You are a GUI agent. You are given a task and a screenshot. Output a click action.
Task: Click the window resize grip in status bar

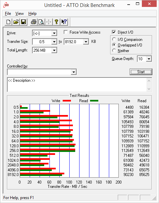pos(154,198)
